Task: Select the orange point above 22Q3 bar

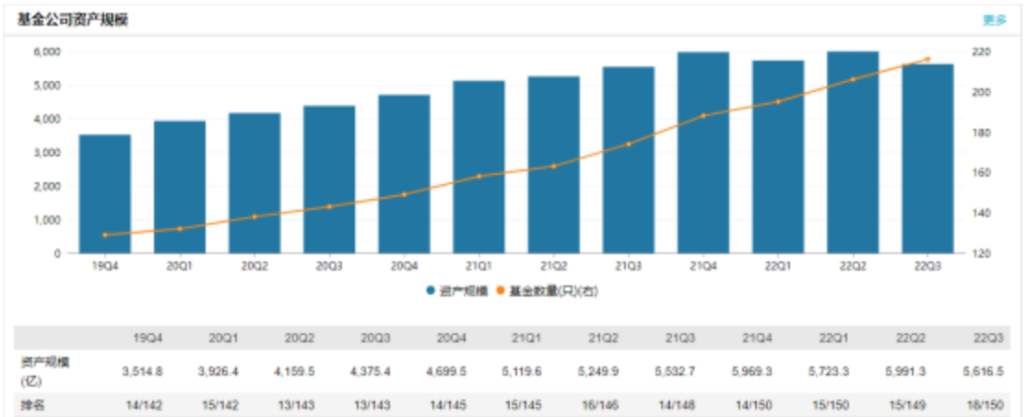Action: click(927, 59)
